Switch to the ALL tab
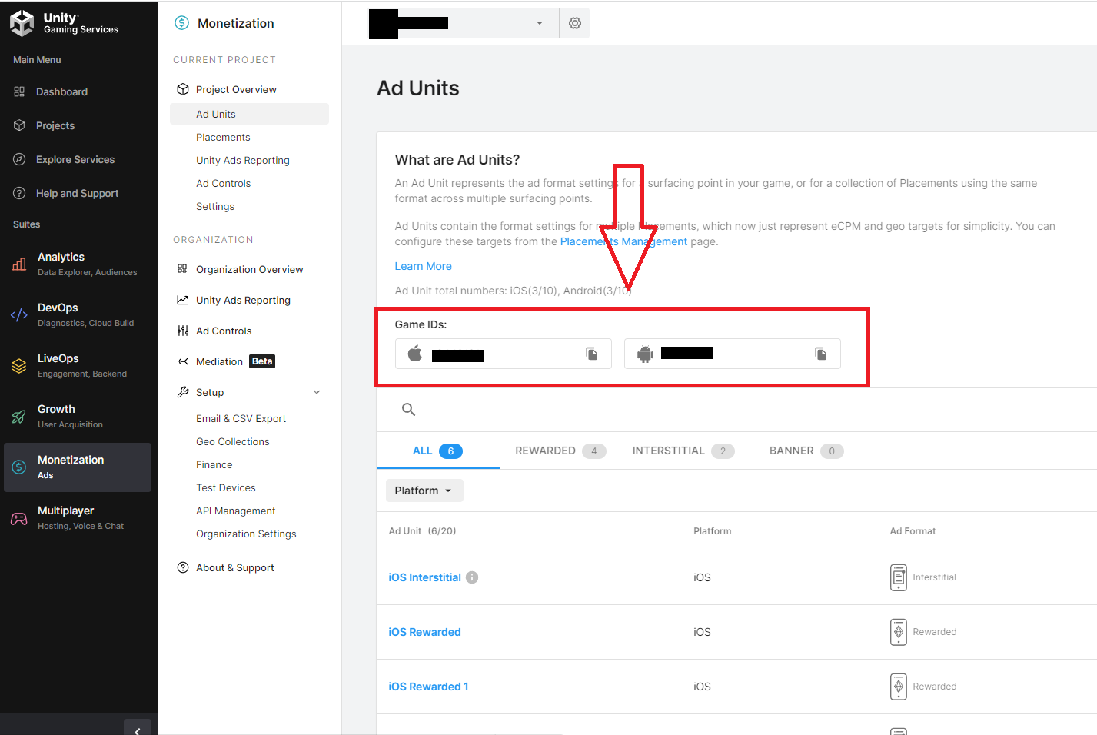Screen dimensions: 1097x735 point(437,451)
